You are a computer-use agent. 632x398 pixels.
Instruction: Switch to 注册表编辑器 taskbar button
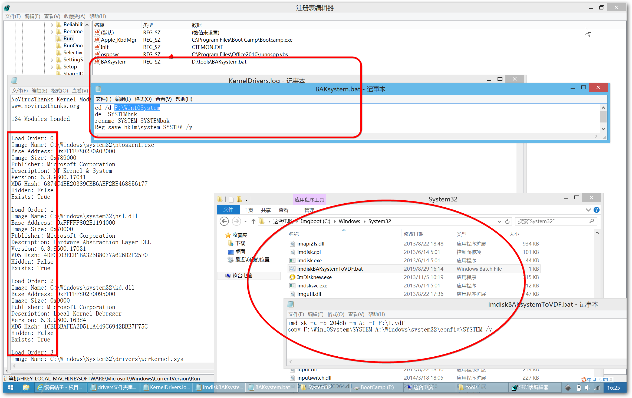tap(535, 387)
